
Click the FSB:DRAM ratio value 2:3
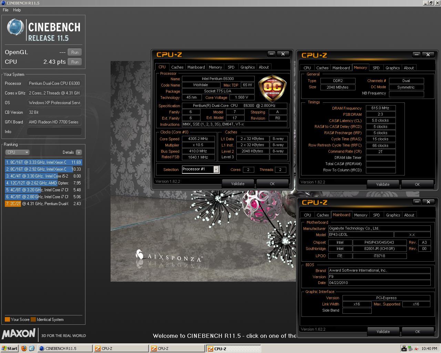pos(380,114)
